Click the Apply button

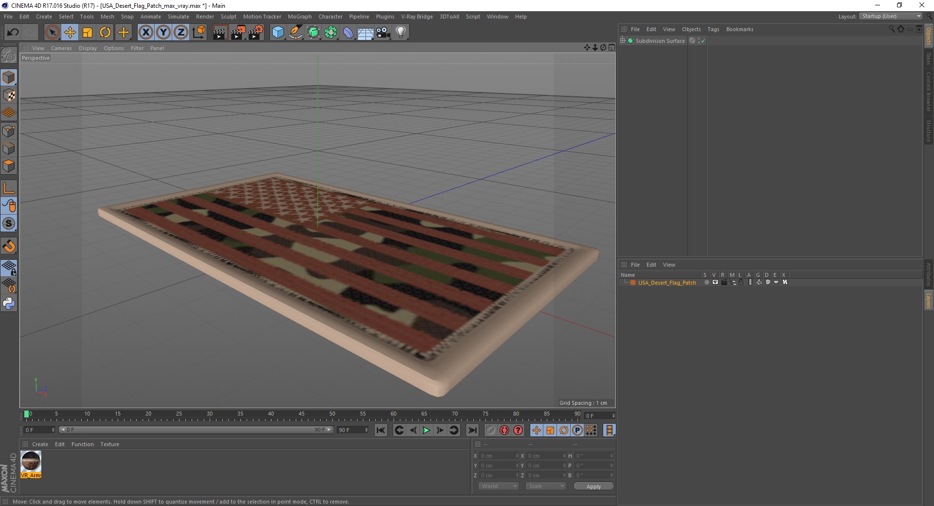point(593,486)
